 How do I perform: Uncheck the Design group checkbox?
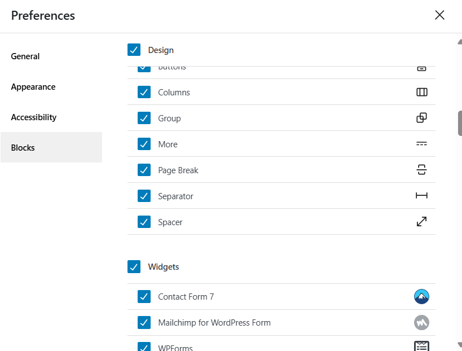click(134, 50)
